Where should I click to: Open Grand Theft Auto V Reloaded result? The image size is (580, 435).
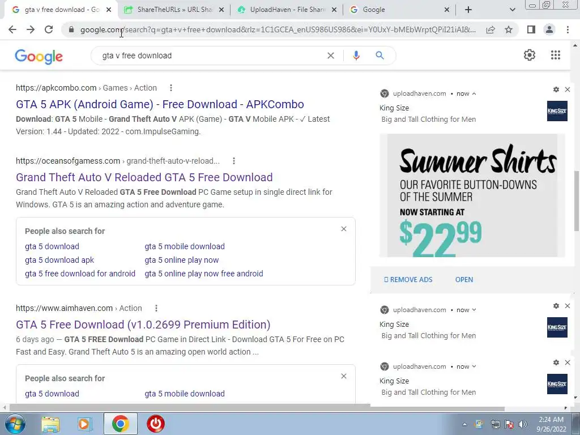pyautogui.click(x=144, y=177)
